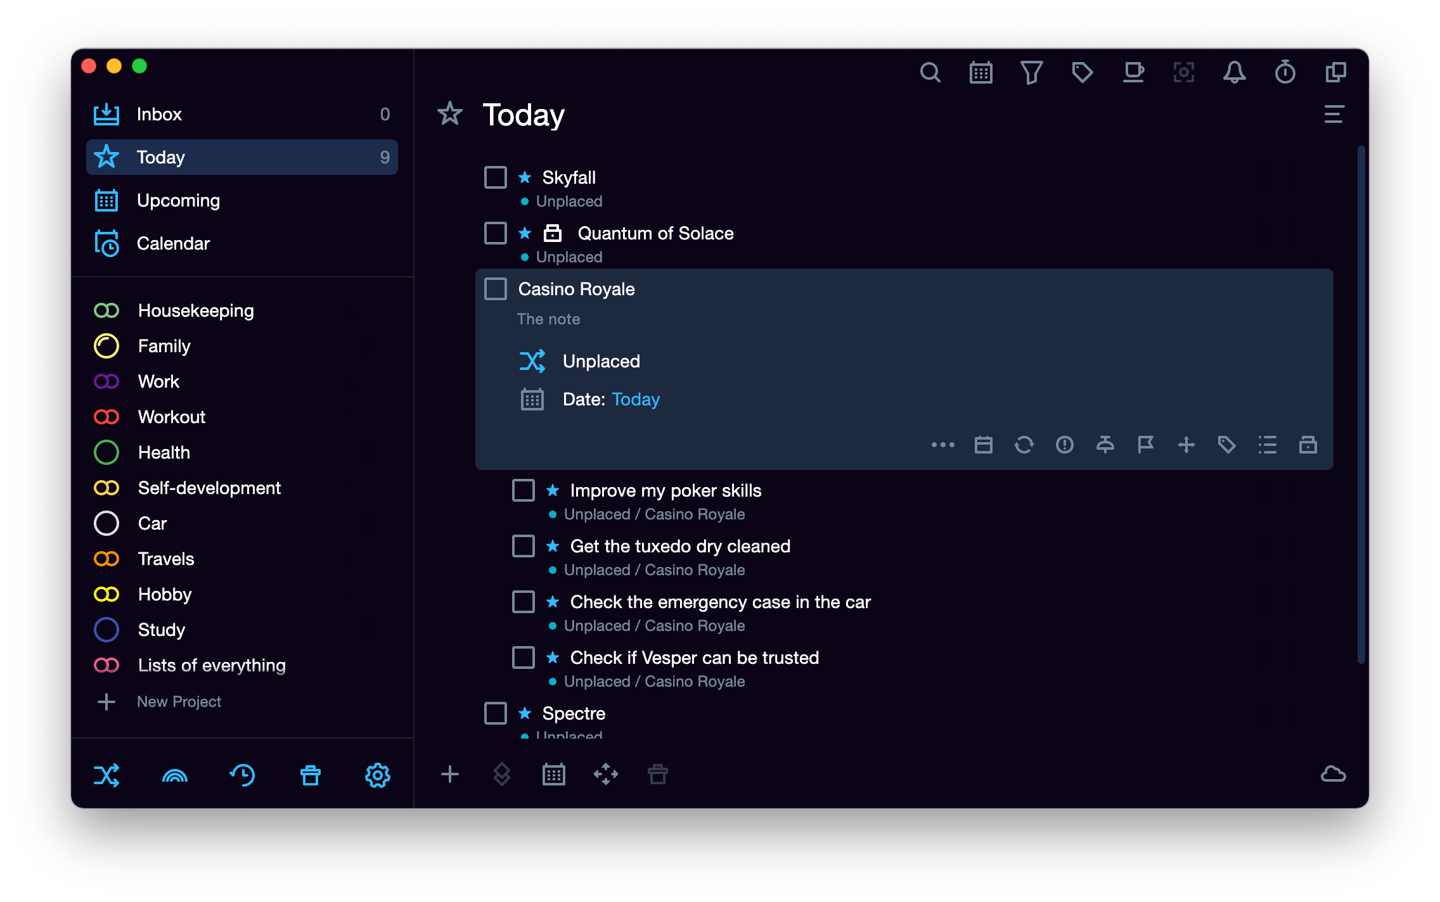
Task: Check off the Skyfall task
Action: (x=495, y=177)
